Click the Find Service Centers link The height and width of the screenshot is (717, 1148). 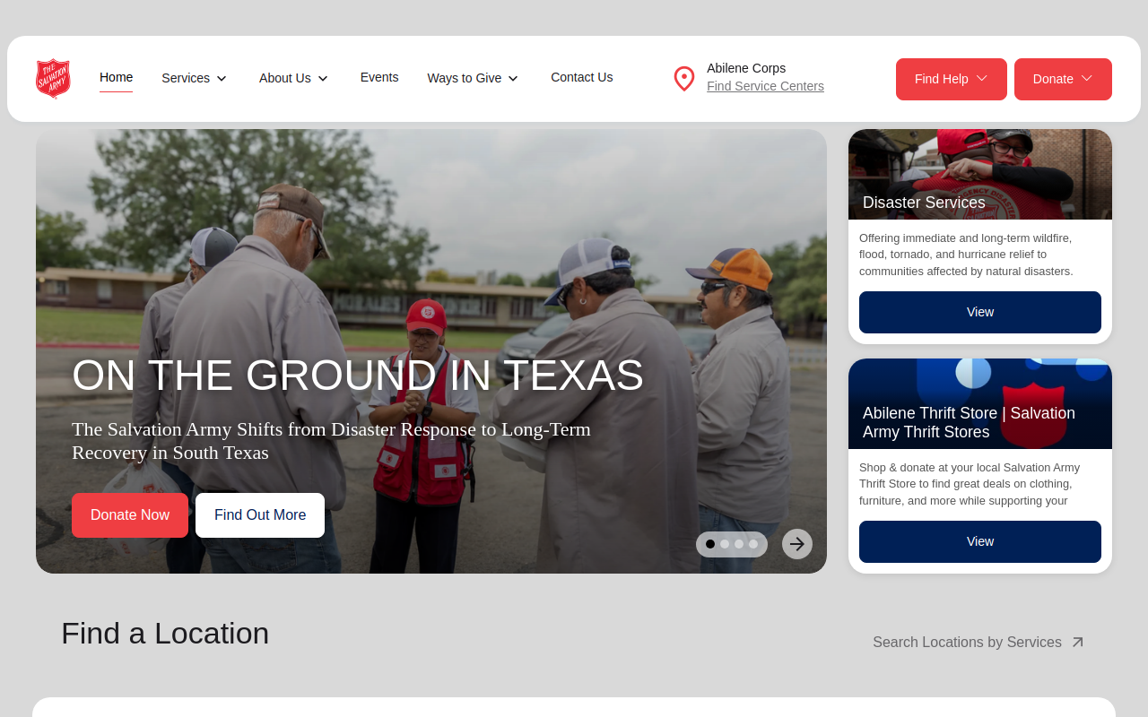click(x=765, y=86)
